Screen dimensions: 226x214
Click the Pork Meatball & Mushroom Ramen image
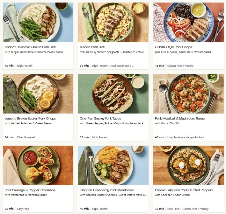coord(188,94)
